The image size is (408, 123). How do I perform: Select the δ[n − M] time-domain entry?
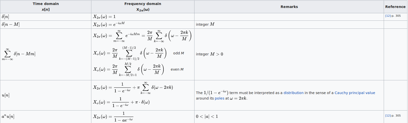[11, 24]
